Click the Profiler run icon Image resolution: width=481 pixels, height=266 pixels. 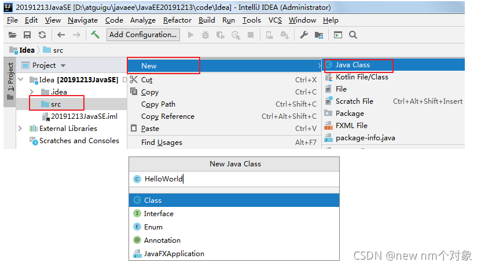236,35
